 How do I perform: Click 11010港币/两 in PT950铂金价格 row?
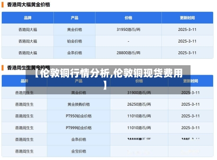[139, 116]
